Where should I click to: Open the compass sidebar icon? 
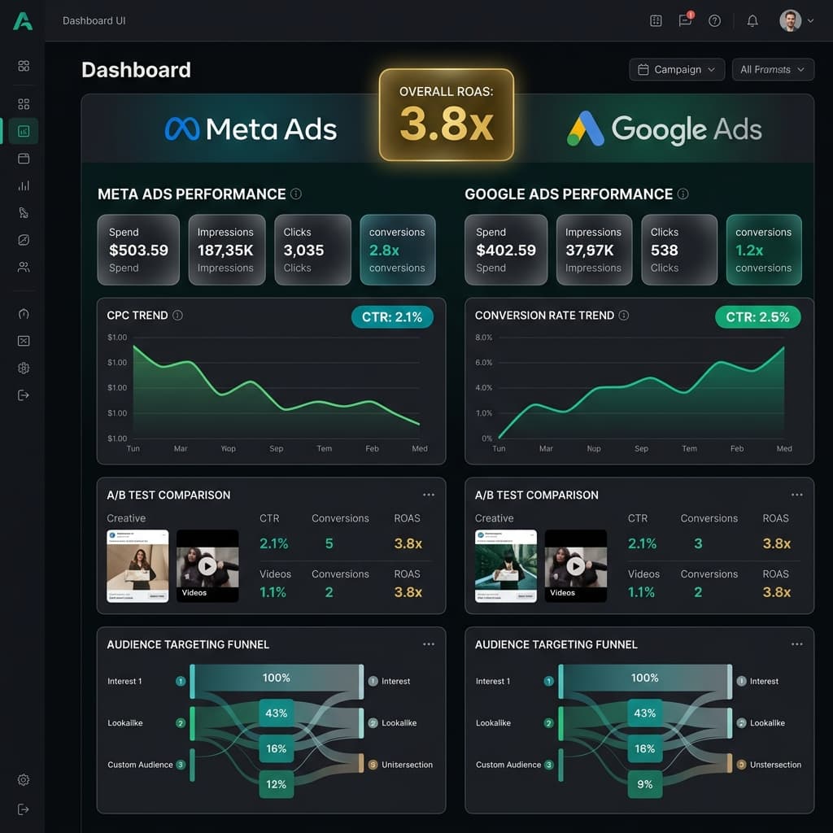(24, 240)
